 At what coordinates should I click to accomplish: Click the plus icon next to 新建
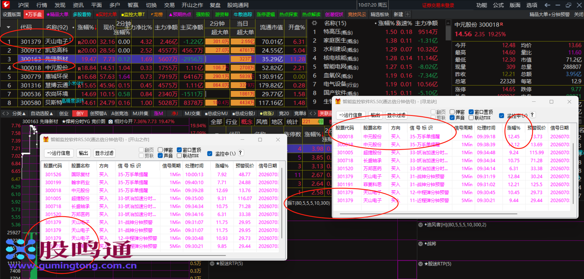point(408,14)
